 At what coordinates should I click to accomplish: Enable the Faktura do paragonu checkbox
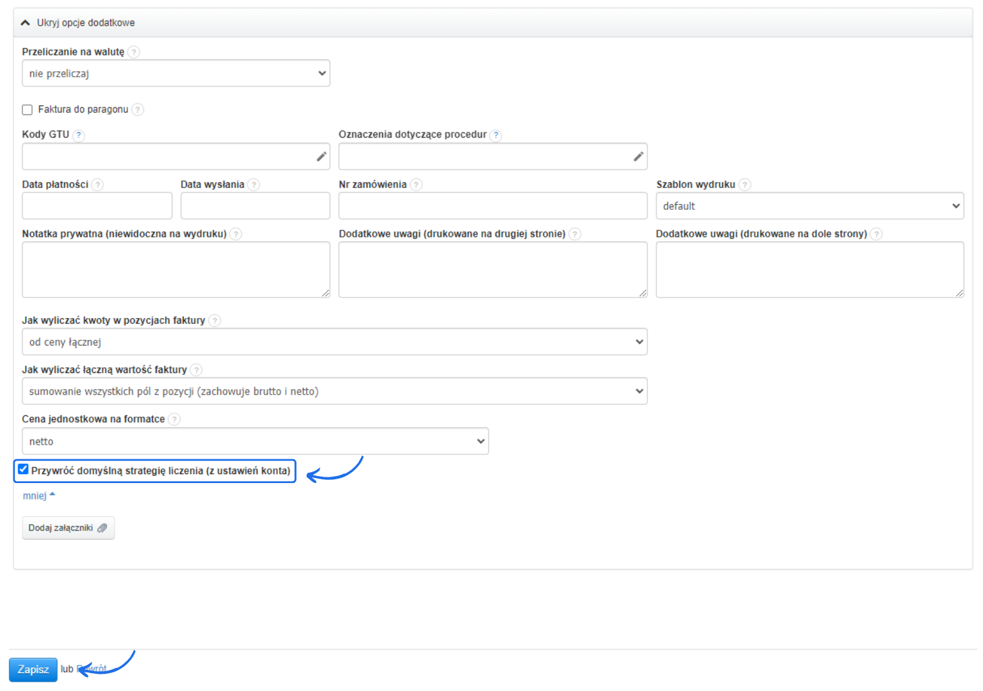click(x=28, y=110)
